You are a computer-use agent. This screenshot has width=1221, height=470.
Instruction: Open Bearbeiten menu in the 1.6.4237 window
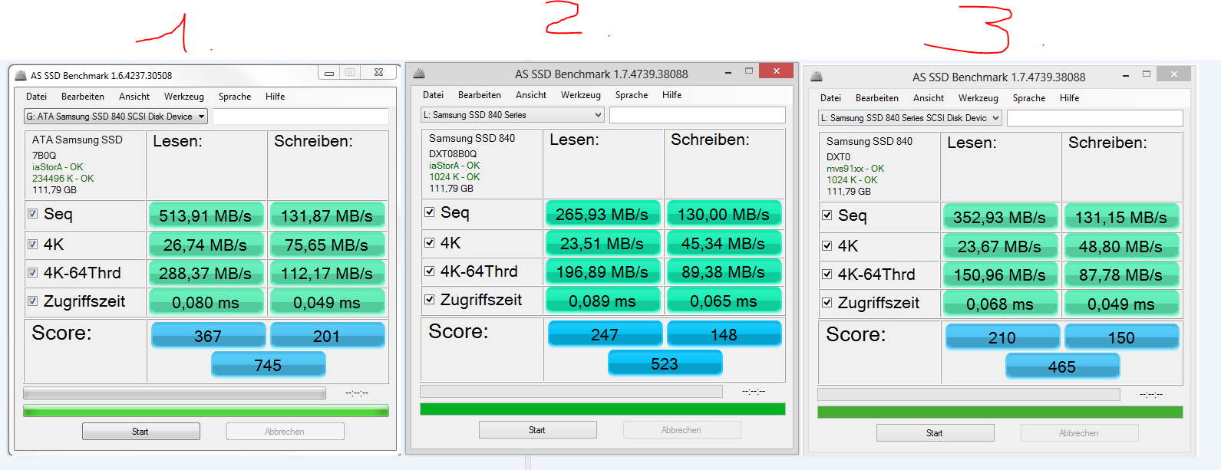[x=83, y=97]
